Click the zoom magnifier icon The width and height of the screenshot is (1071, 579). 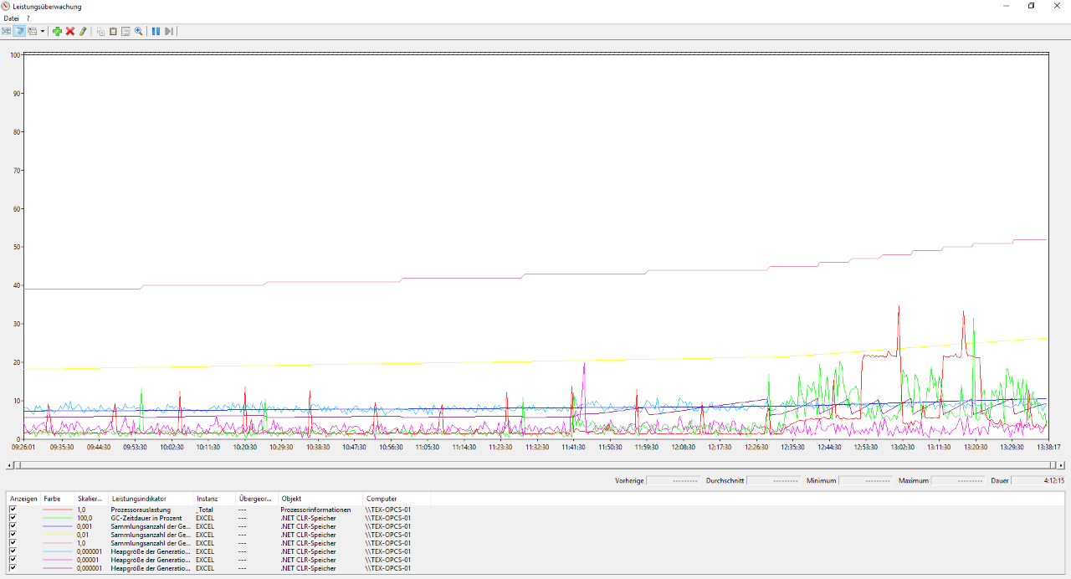coord(139,31)
